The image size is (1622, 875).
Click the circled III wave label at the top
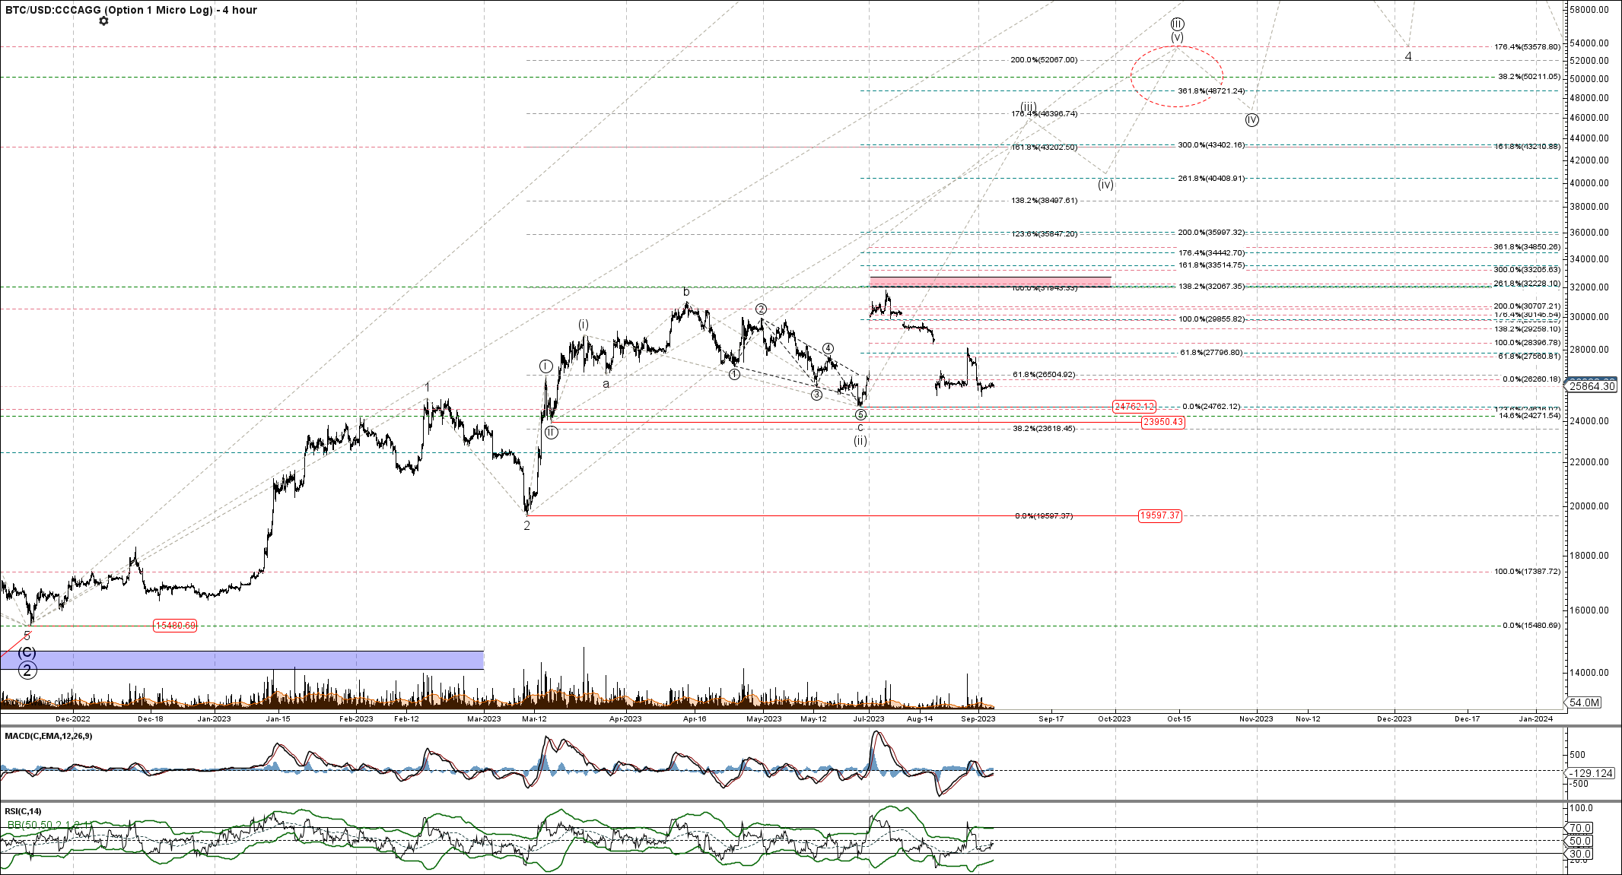coord(1177,24)
